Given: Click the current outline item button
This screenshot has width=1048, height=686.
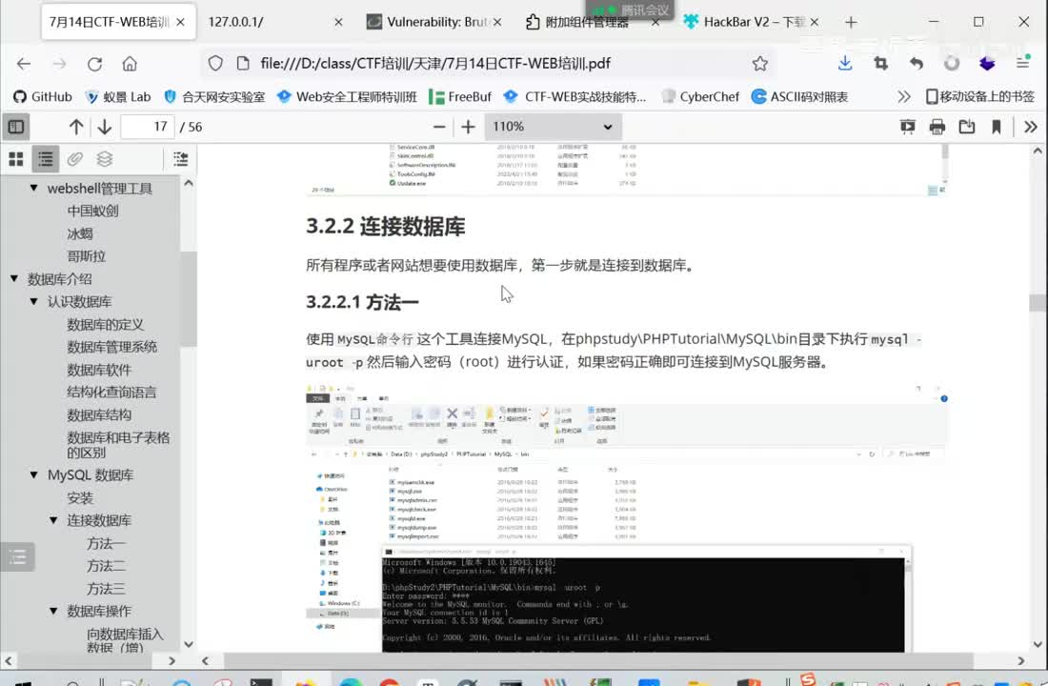Looking at the screenshot, I should tap(180, 159).
